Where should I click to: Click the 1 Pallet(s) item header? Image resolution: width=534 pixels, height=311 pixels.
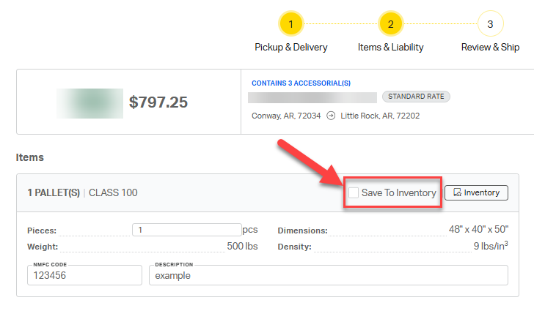coord(52,193)
